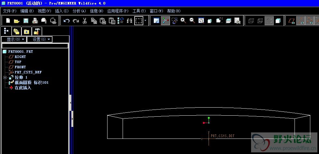
Task: Expand the 拉伸 1 feature node
Action: 5,78
